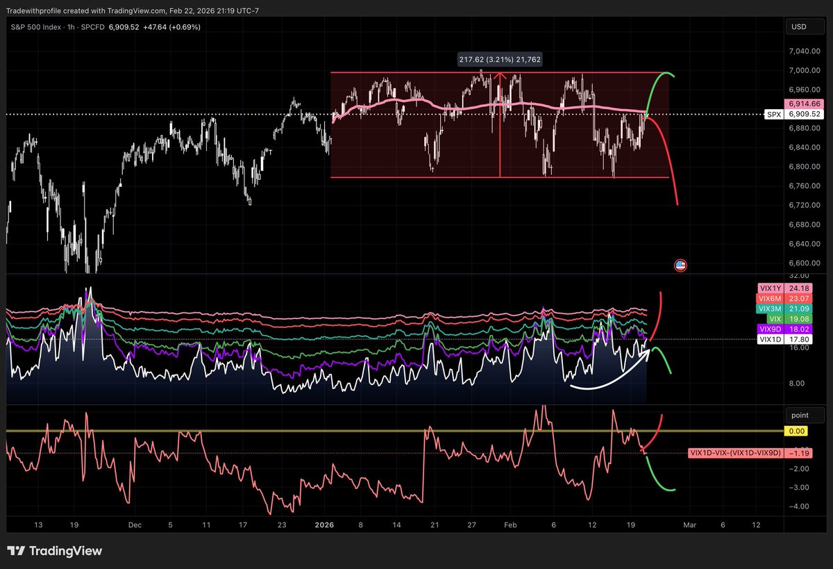The width and height of the screenshot is (833, 569).
Task: Click the 'Tradewithprofile created with TradingView.com' header text
Action: pyautogui.click(x=86, y=10)
